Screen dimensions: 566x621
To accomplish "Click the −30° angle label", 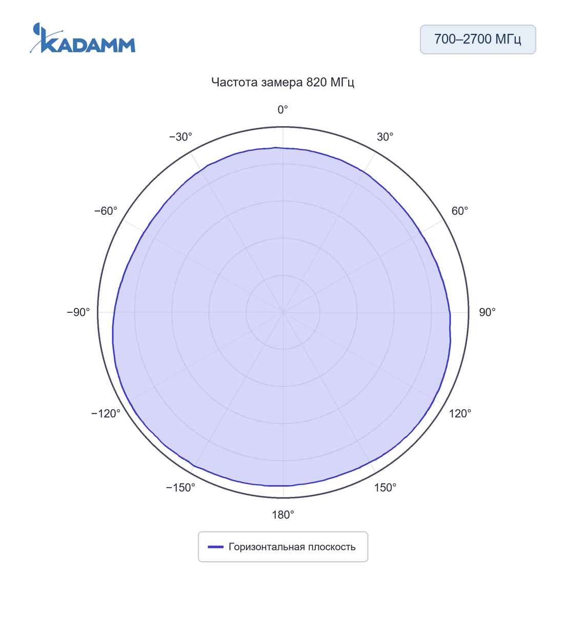I will point(180,137).
